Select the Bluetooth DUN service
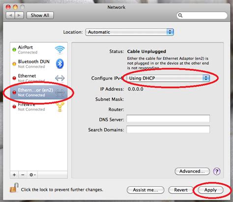This screenshot has width=233, height=202. point(39,64)
